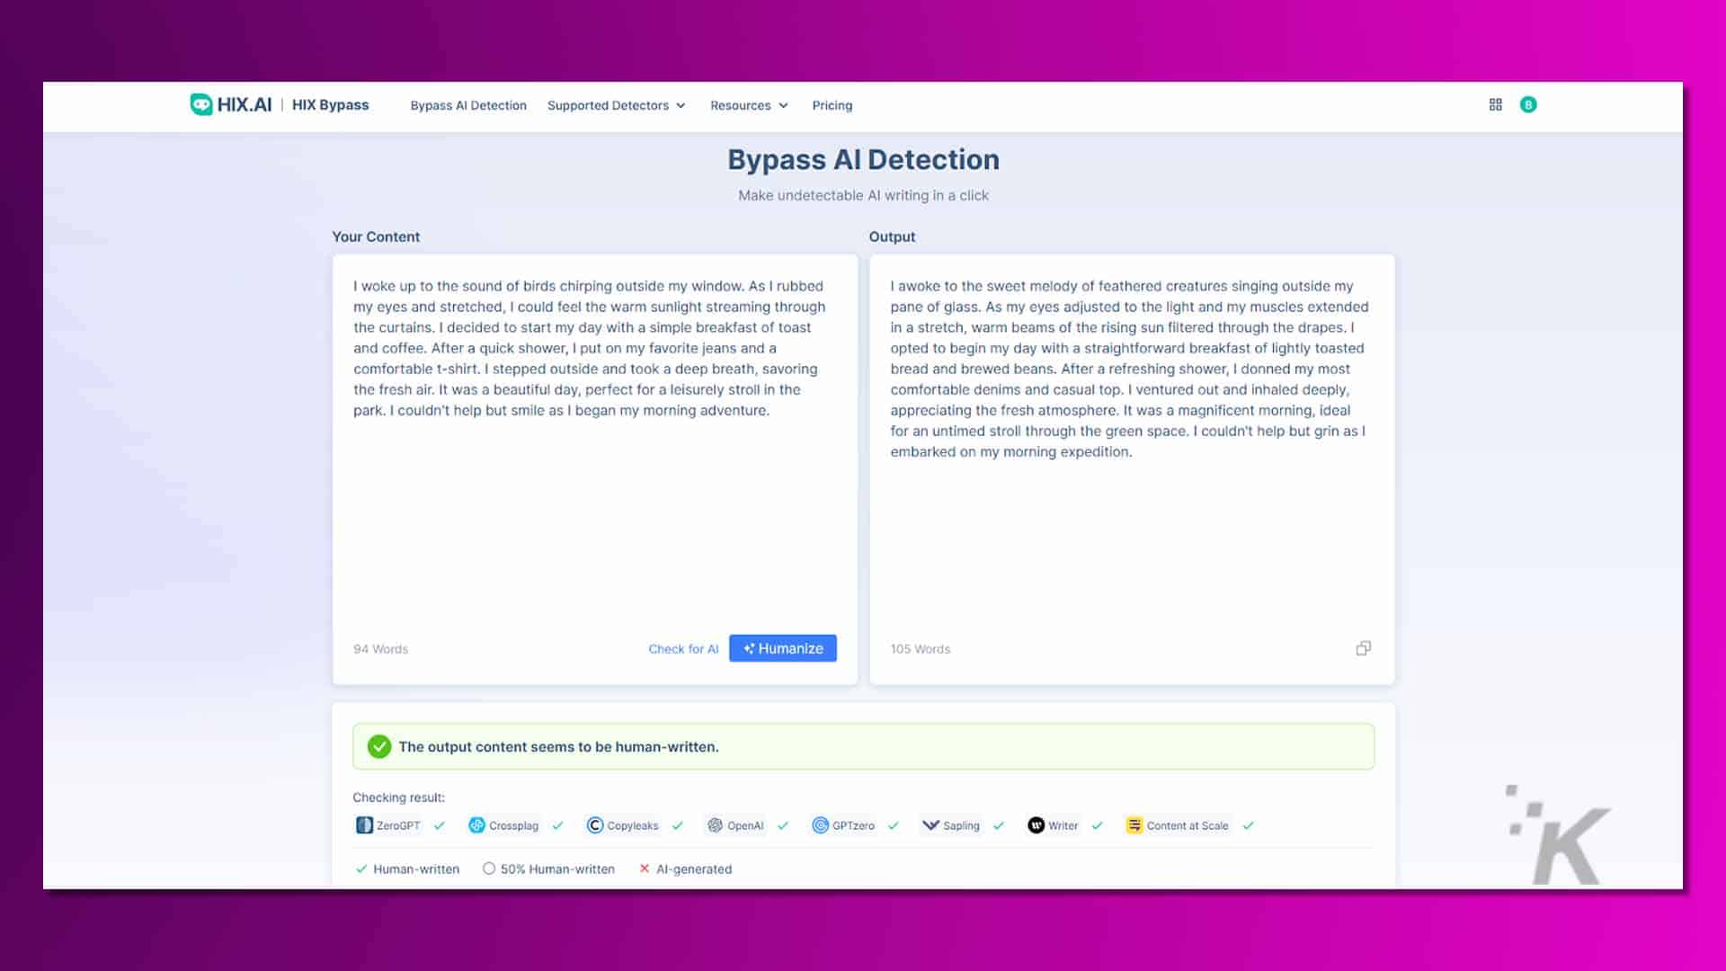Open Bypass AI Detection nav item
Image resolution: width=1726 pixels, height=971 pixels.
[468, 105]
